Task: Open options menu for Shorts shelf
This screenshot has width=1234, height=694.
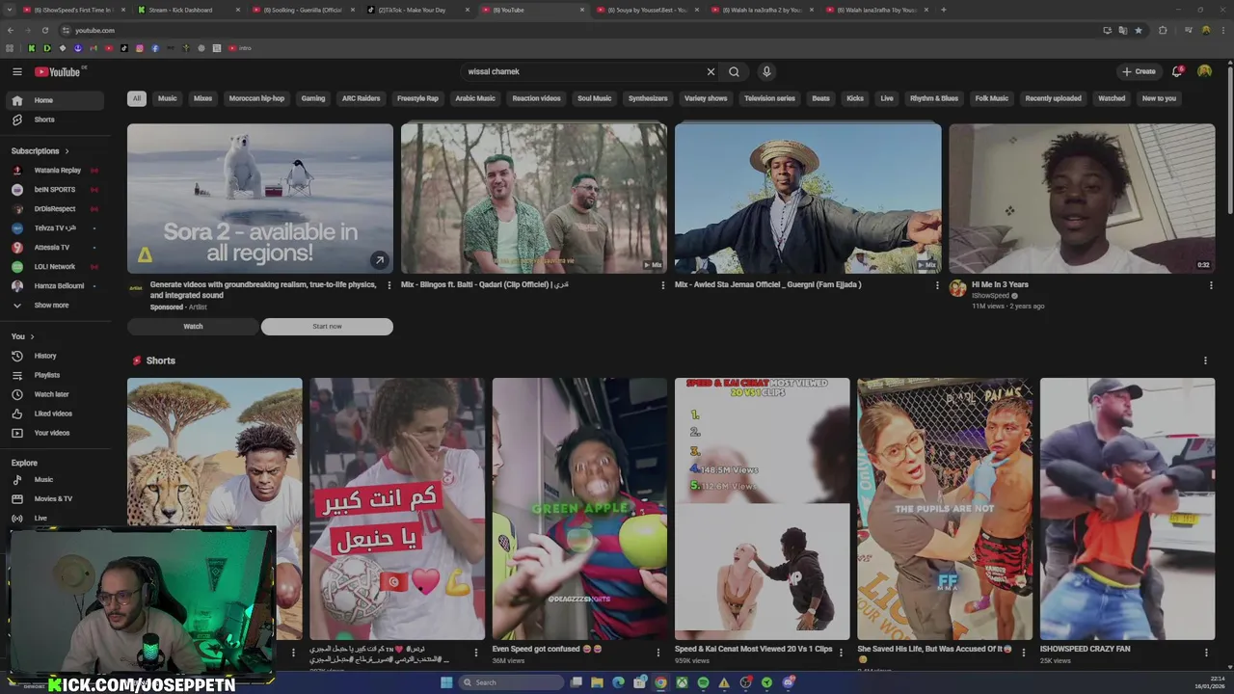Action: click(1205, 360)
